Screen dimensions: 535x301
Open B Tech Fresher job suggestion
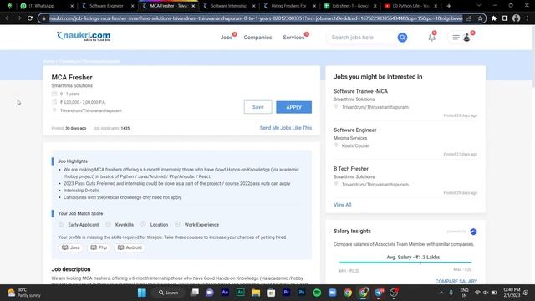point(351,169)
